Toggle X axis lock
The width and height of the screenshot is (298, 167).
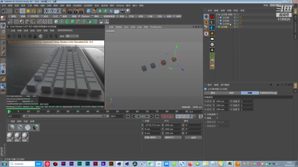click(x=46, y=11)
